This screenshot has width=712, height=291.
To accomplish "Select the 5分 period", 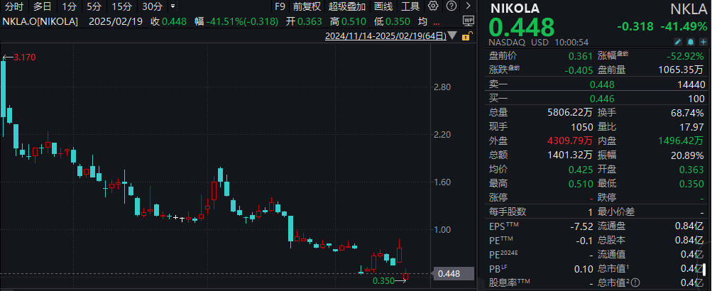I will click(x=94, y=7).
